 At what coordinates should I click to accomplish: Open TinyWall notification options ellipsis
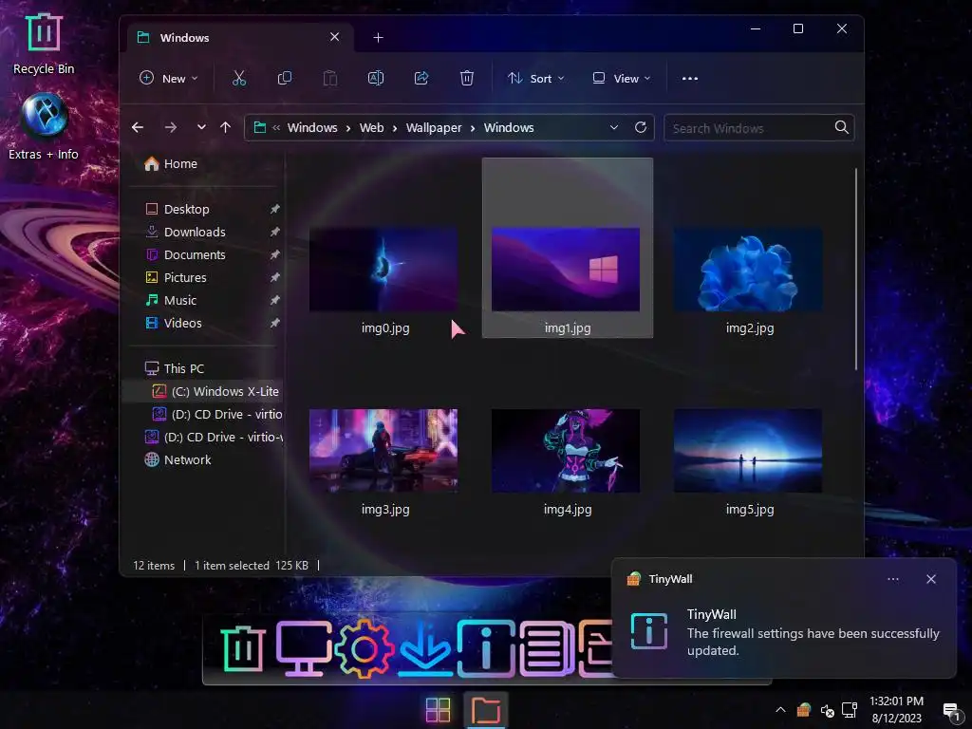click(x=893, y=579)
